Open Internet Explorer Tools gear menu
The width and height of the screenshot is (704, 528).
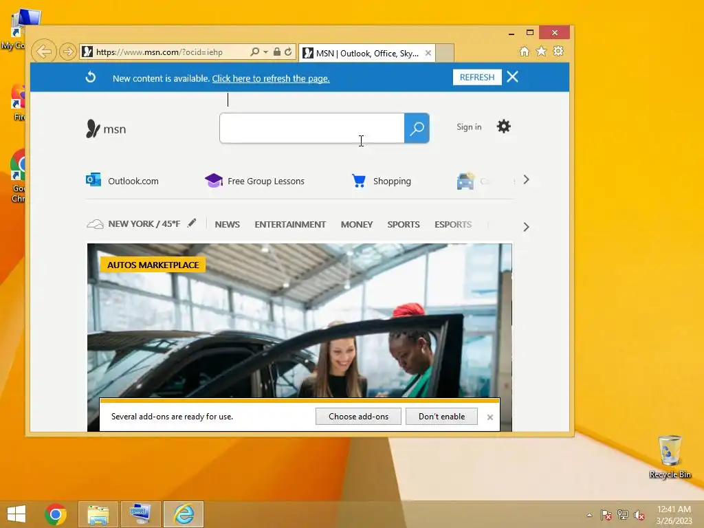(558, 51)
